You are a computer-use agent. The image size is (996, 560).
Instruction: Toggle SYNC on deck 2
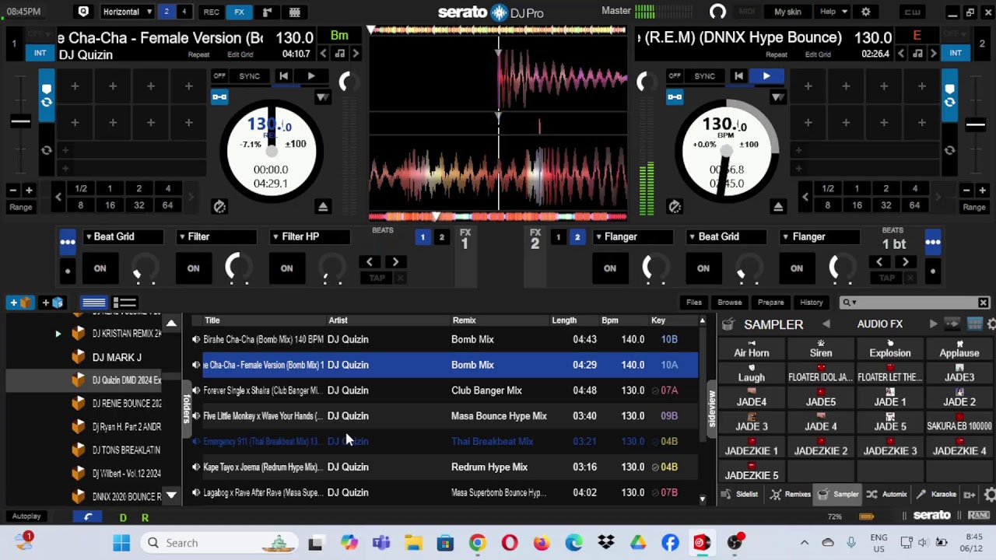click(x=704, y=76)
